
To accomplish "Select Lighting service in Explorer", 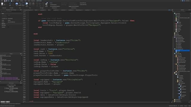I will (x=177, y=34).
